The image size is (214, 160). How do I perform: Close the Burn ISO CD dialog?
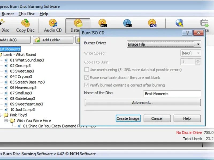198,33
